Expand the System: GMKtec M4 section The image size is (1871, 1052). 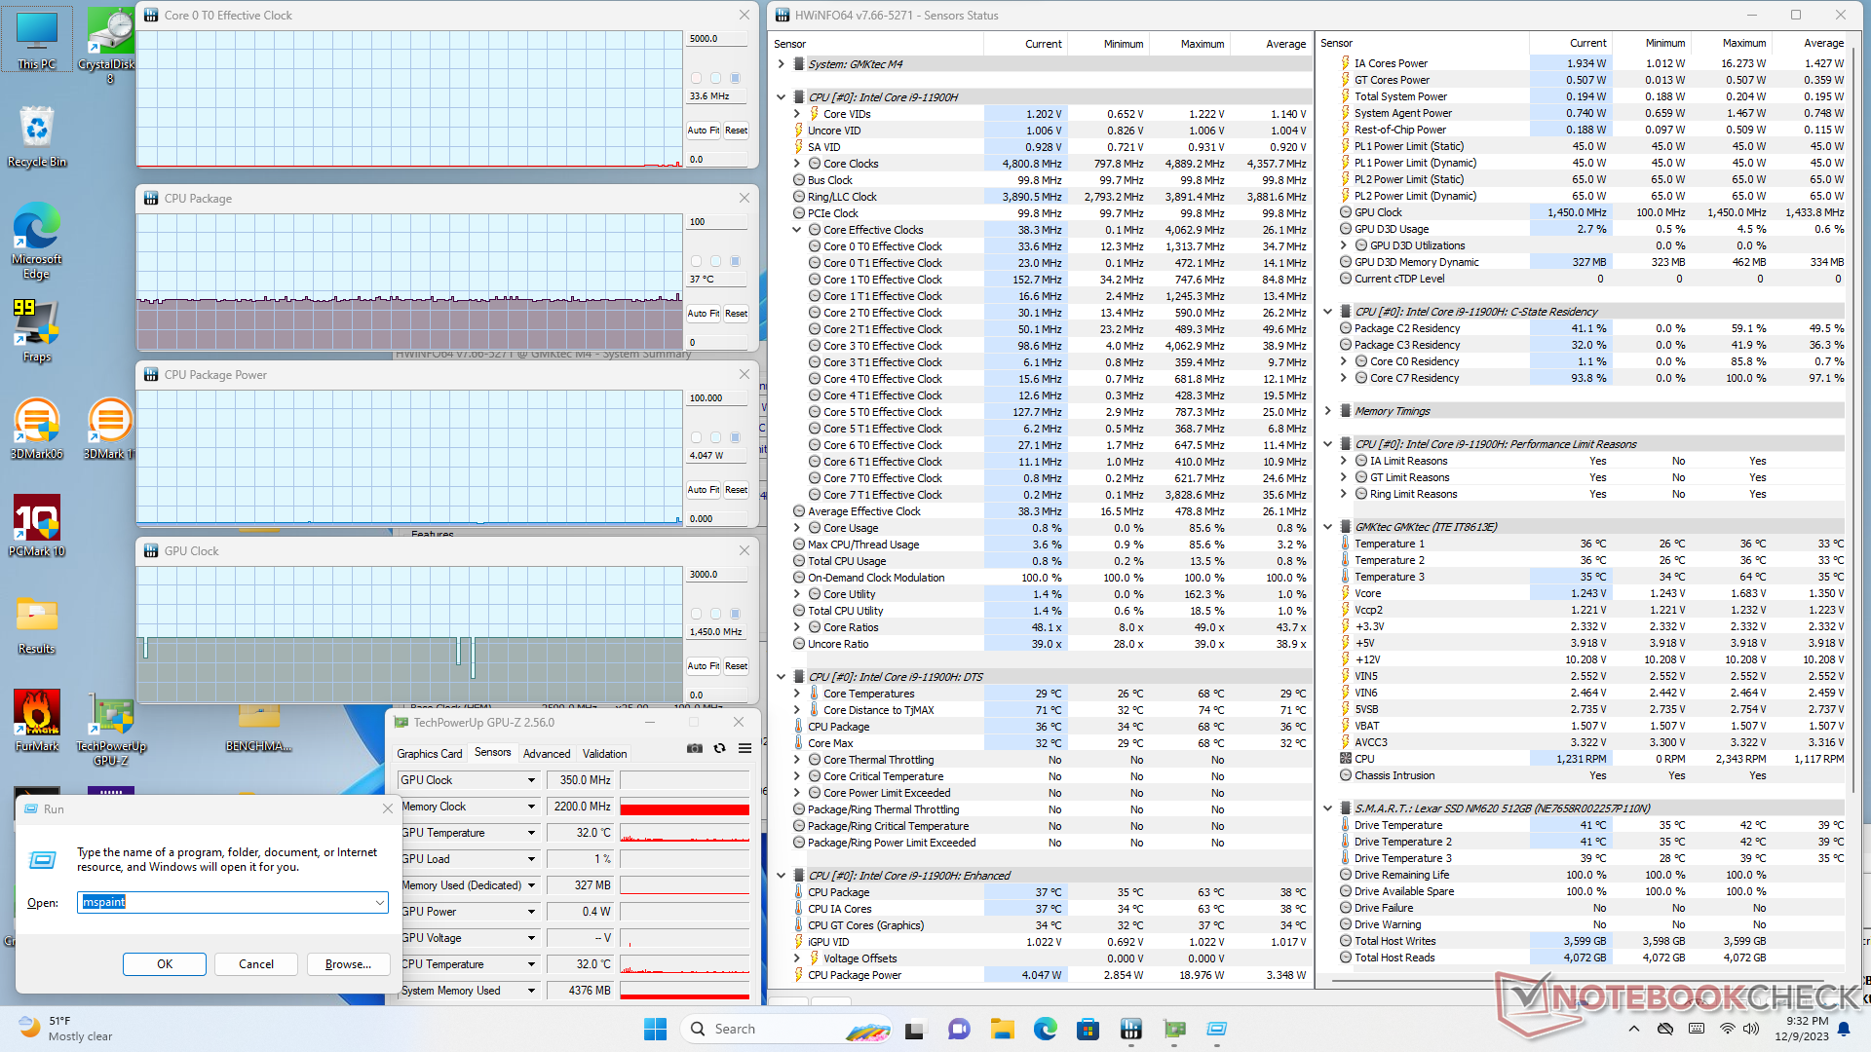[781, 64]
